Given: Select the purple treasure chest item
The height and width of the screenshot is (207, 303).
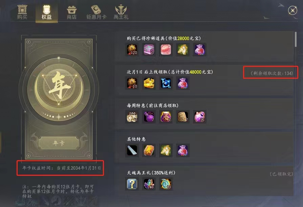Looking at the screenshot, I should pos(149,50).
